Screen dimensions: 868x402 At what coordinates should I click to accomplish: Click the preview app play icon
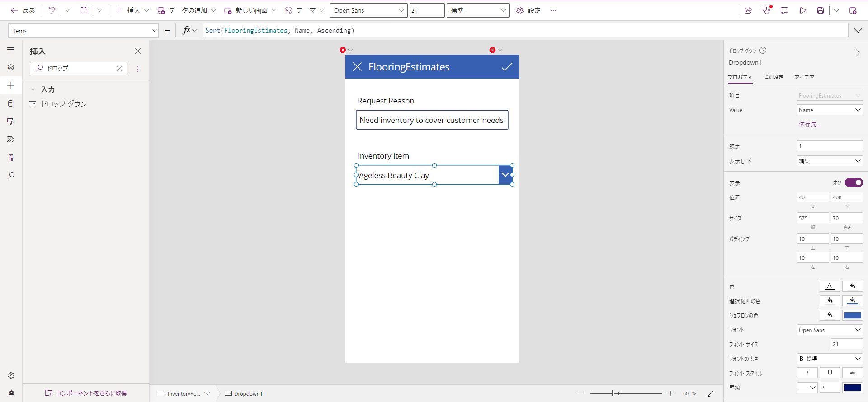(803, 10)
